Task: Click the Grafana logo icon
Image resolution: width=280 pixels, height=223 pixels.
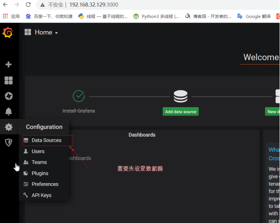Action: pyautogui.click(x=8, y=32)
